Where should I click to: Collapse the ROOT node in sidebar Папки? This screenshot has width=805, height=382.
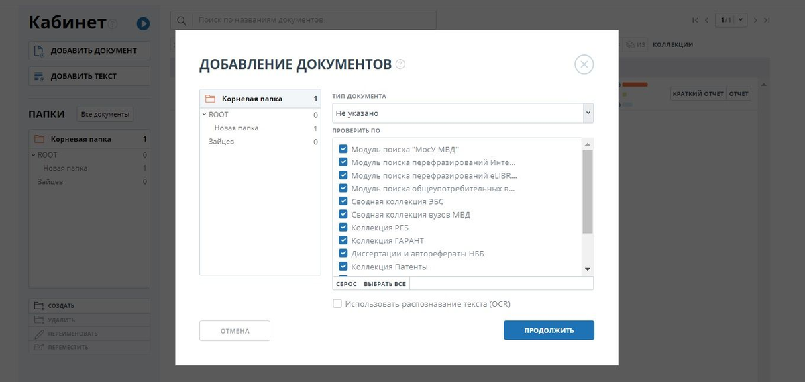click(33, 155)
